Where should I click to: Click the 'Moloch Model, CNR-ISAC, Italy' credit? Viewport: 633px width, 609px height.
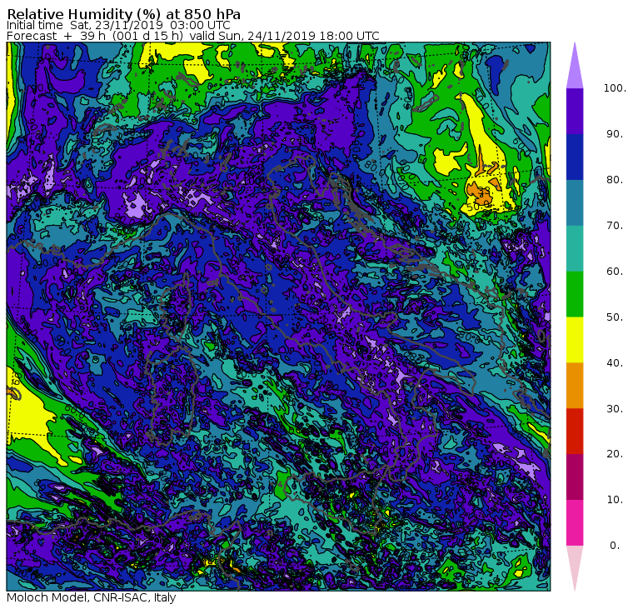point(92,597)
